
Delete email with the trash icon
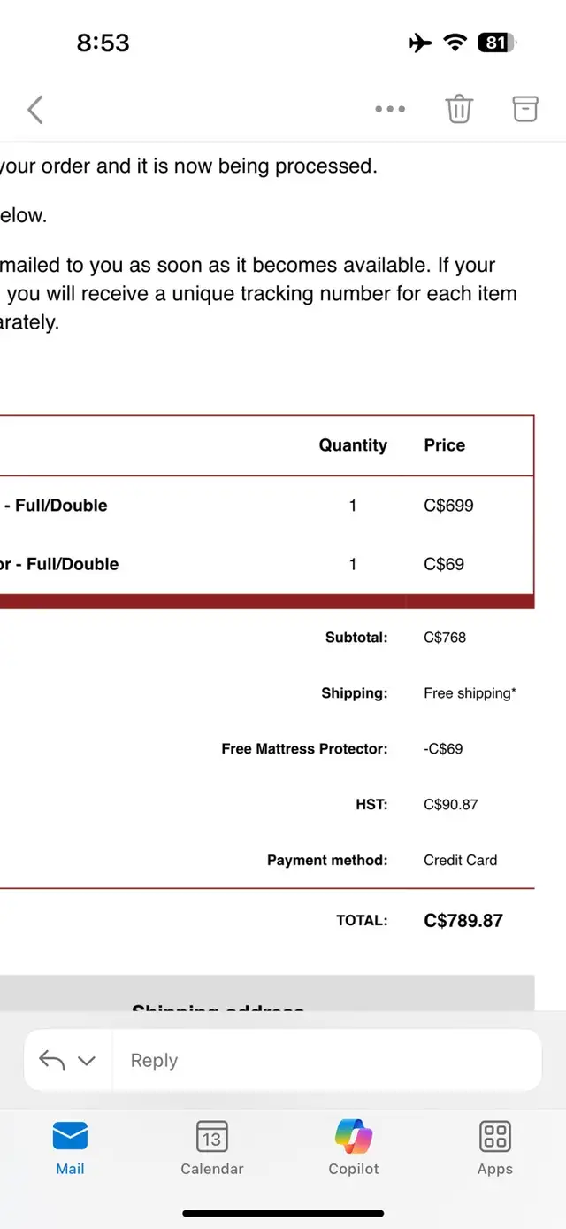459,109
